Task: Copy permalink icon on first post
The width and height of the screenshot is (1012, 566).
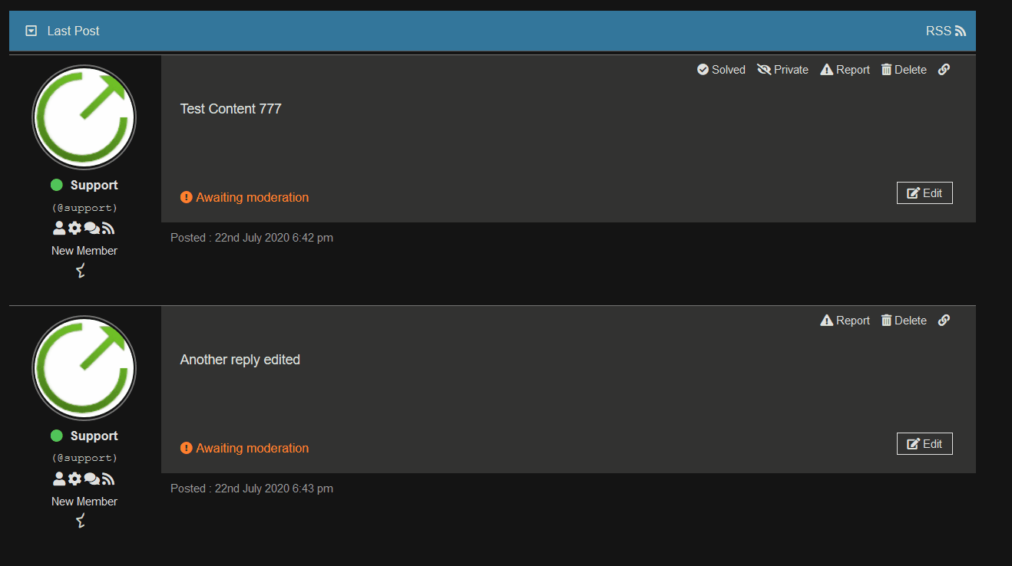Action: [944, 69]
